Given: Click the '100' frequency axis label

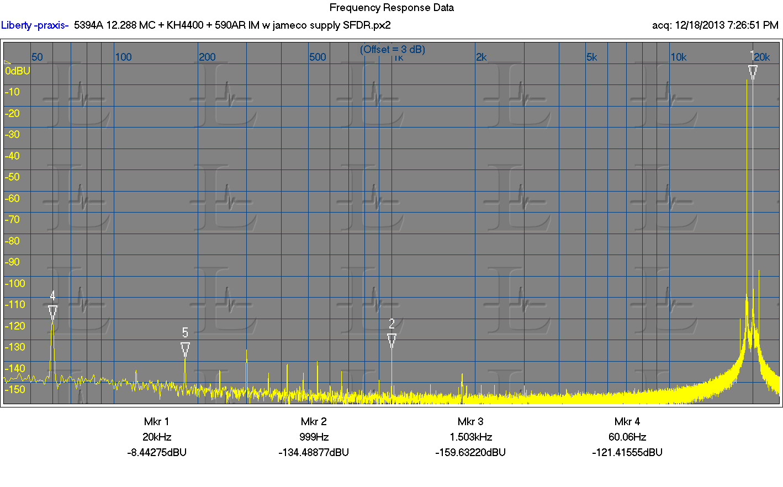Looking at the screenshot, I should coord(124,57).
